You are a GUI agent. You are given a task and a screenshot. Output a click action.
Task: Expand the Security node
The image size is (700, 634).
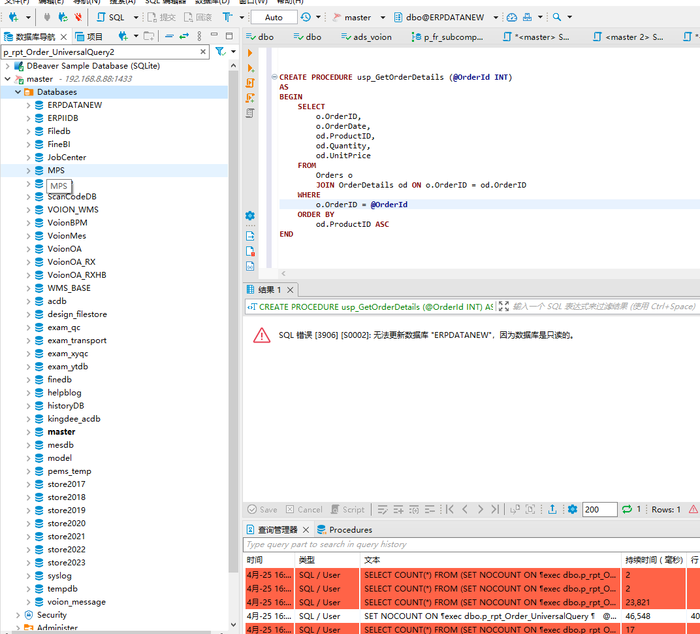(18, 615)
